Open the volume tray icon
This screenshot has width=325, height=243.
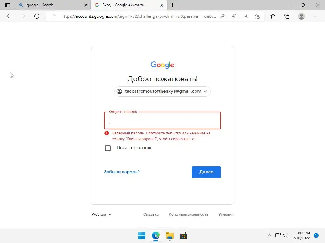(286, 235)
